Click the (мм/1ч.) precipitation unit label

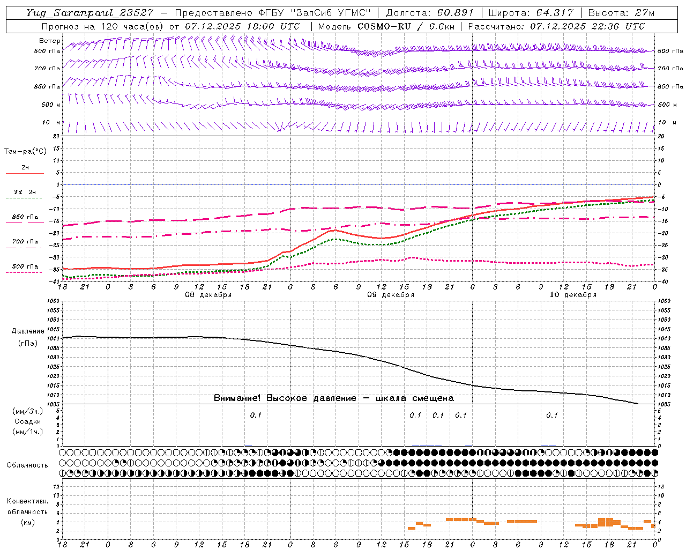27,432
